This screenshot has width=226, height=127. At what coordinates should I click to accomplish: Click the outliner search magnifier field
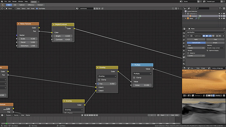203,8
